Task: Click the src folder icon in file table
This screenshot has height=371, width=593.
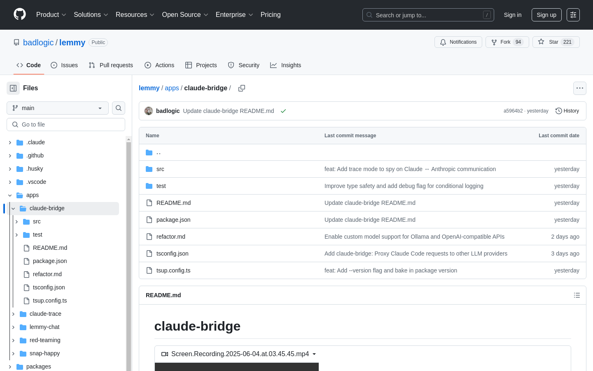Action: tap(149, 169)
